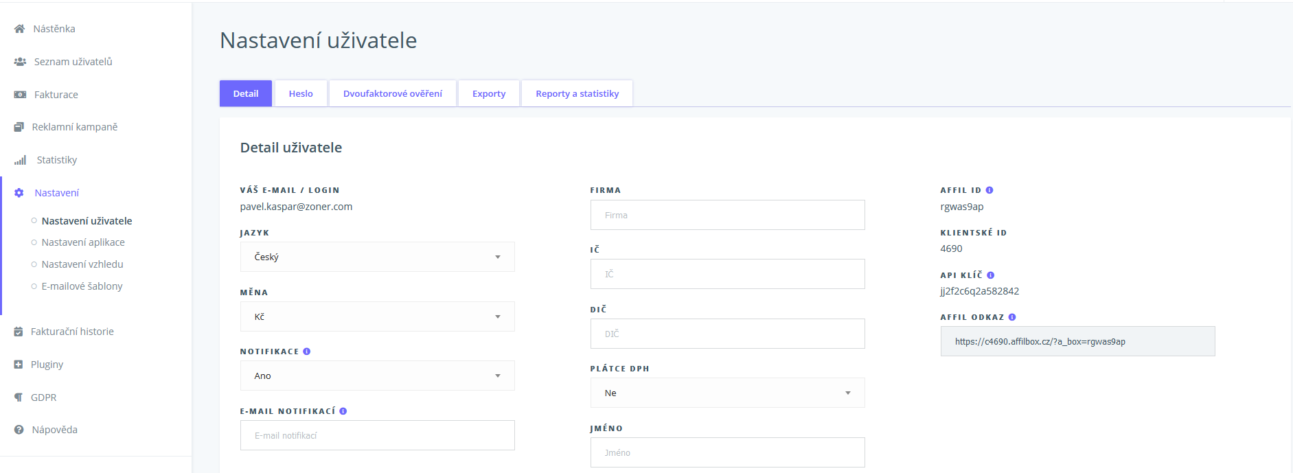Switch to the Heslo tab
The width and height of the screenshot is (1293, 473).
(301, 93)
